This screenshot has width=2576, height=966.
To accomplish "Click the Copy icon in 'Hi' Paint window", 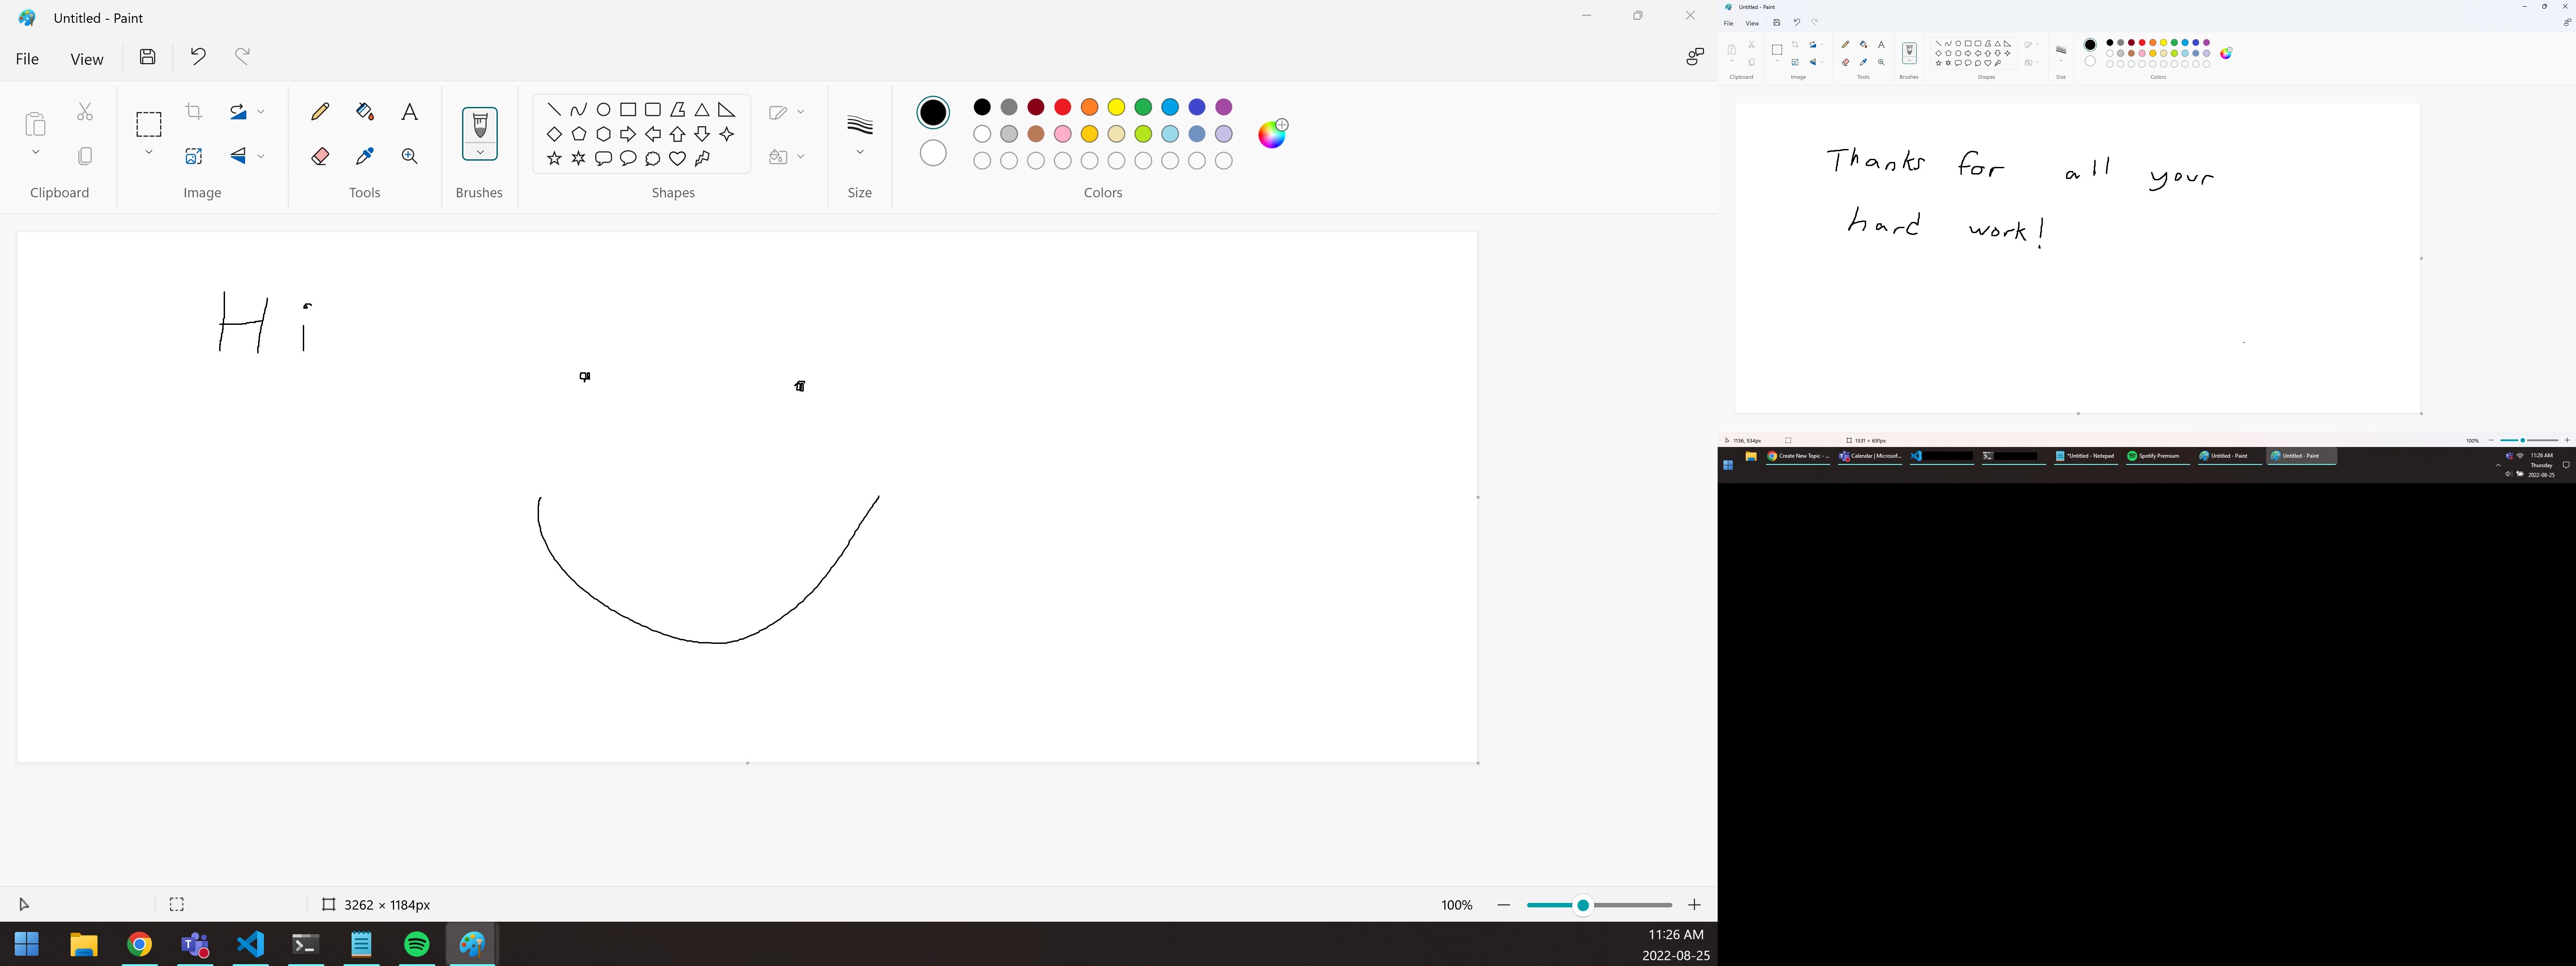I will pos(85,156).
